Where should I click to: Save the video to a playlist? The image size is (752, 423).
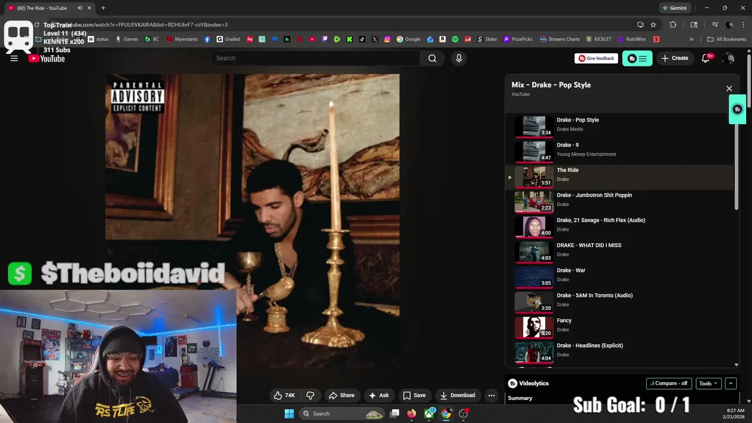(414, 395)
